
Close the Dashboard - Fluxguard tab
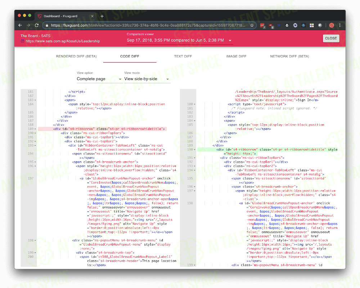pyautogui.click(x=92, y=16)
